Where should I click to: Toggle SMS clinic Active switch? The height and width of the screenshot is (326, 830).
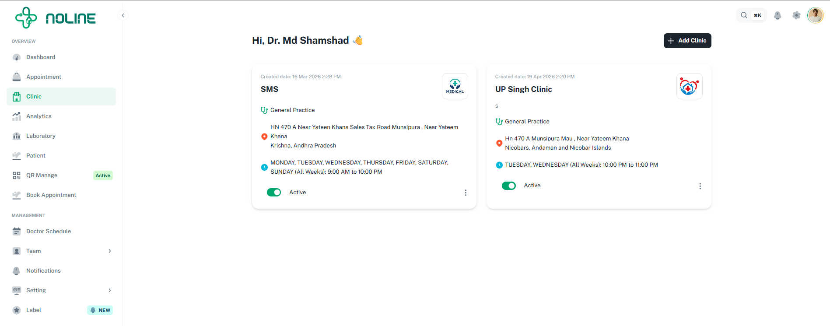click(274, 193)
